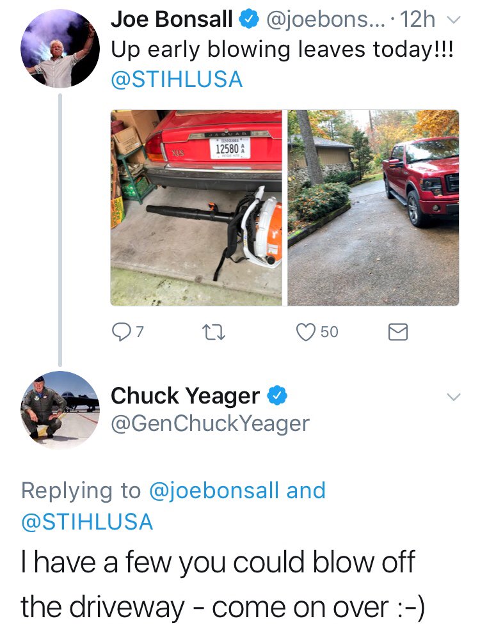Open the @joebons... handle beside Joe's name
This screenshot has width=480, height=637.
click(x=324, y=19)
